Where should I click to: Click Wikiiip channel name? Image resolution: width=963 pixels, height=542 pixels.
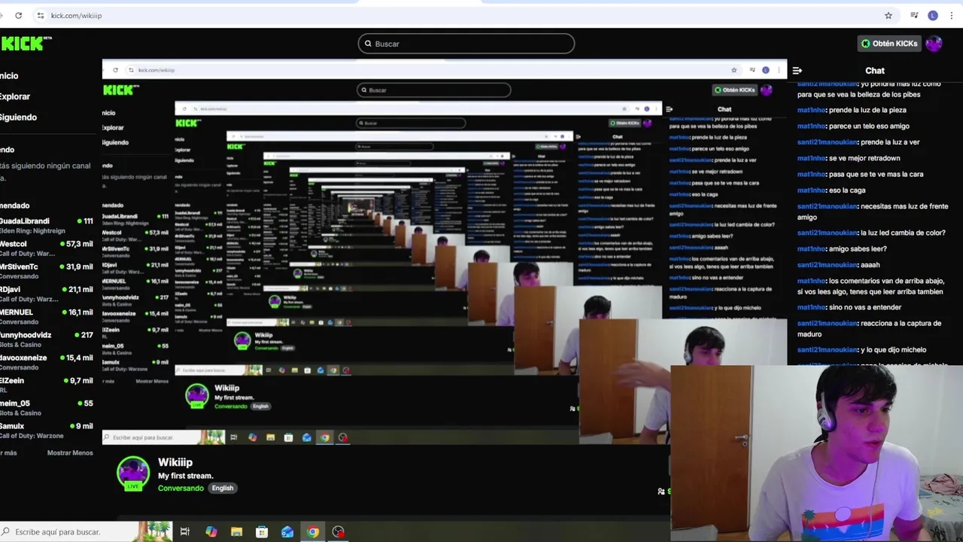[175, 462]
